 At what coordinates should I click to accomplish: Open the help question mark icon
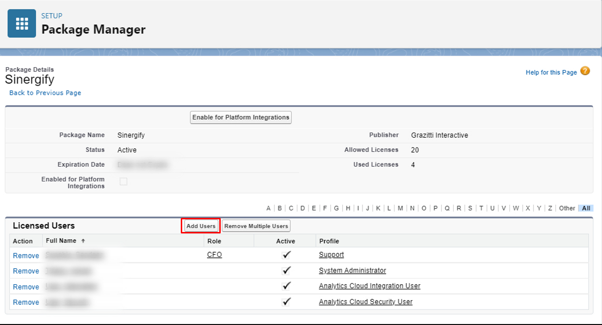(585, 71)
